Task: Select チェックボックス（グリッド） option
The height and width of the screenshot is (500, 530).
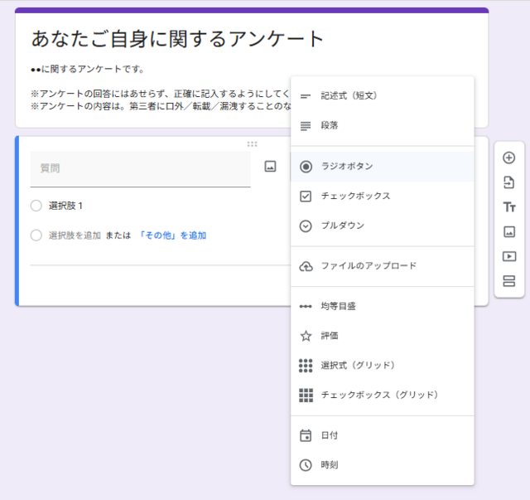Action: [x=381, y=396]
